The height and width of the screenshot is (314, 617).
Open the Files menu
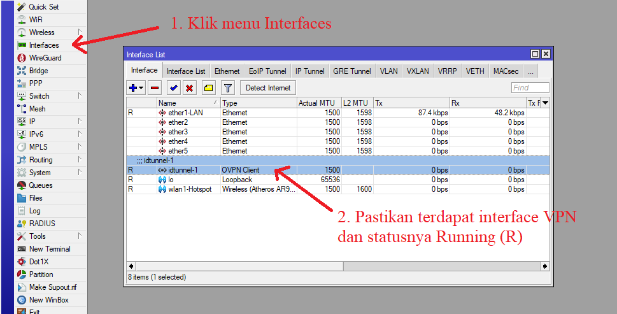[36, 198]
